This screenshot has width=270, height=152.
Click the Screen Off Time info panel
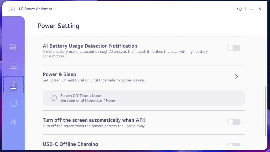(x=144, y=98)
